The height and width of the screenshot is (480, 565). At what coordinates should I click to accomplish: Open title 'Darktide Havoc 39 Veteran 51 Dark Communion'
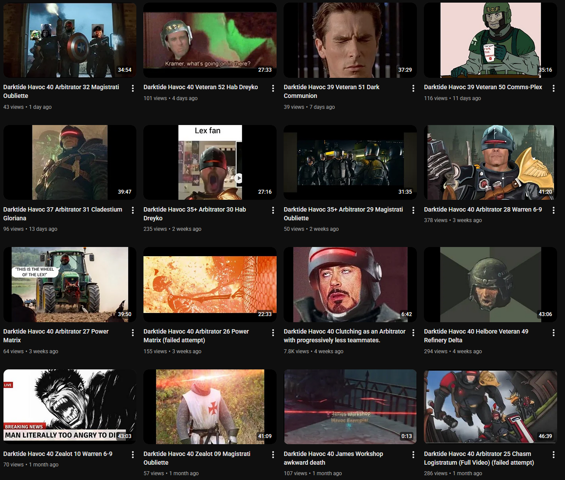[x=332, y=91]
